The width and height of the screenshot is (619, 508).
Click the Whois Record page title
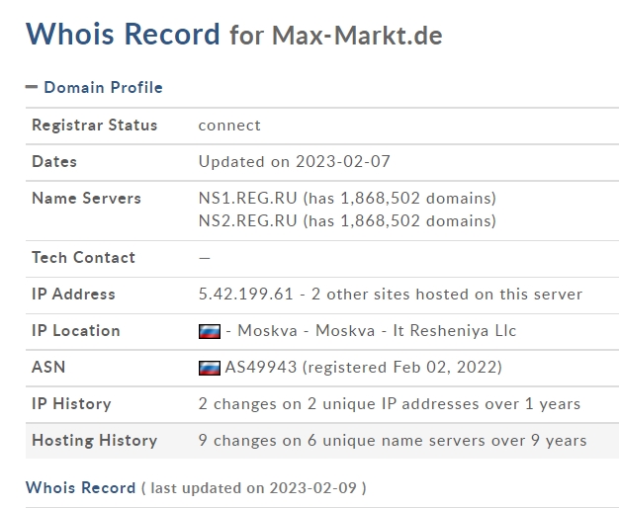[123, 34]
